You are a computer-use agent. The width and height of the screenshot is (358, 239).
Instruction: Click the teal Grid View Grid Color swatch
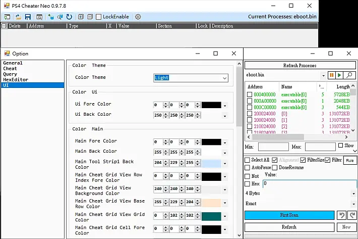[x=211, y=216]
